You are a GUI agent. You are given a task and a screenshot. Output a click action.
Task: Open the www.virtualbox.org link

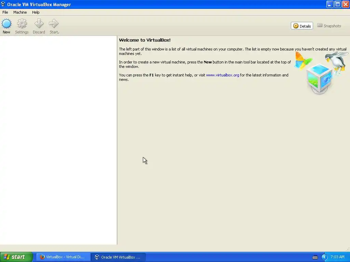[x=223, y=75]
